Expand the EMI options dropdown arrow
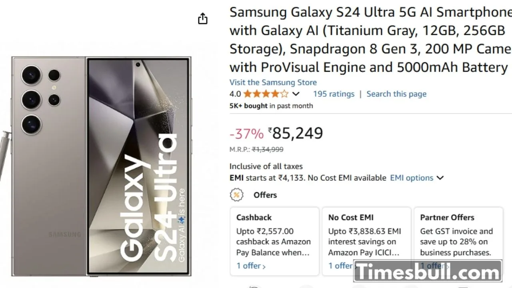This screenshot has height=288, width=512. [440, 178]
